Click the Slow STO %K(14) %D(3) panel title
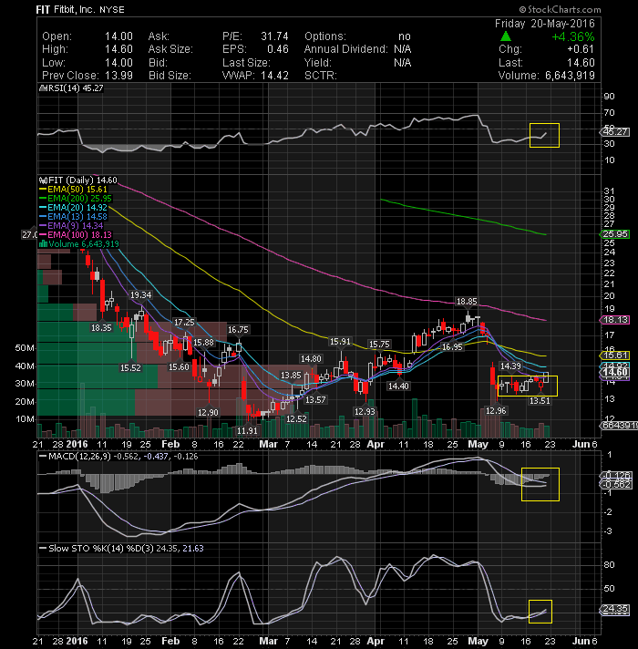This screenshot has height=649, width=638. click(x=126, y=549)
